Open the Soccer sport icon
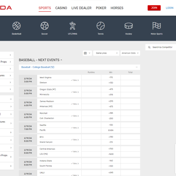 tap(45, 28)
